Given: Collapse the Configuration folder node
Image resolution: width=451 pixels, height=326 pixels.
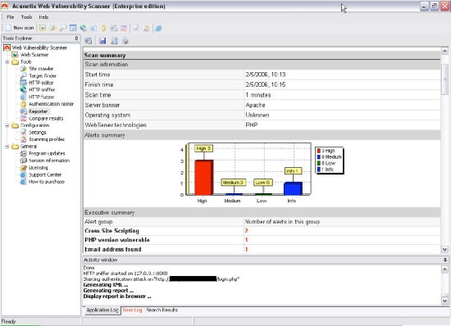Looking at the screenshot, I should coord(7,125).
